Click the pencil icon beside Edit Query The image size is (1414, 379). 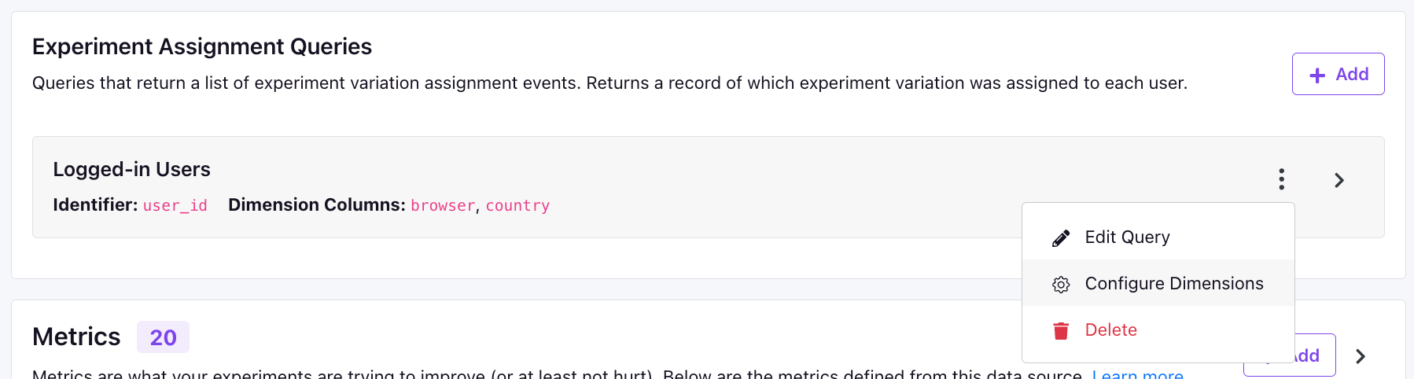[x=1061, y=237]
